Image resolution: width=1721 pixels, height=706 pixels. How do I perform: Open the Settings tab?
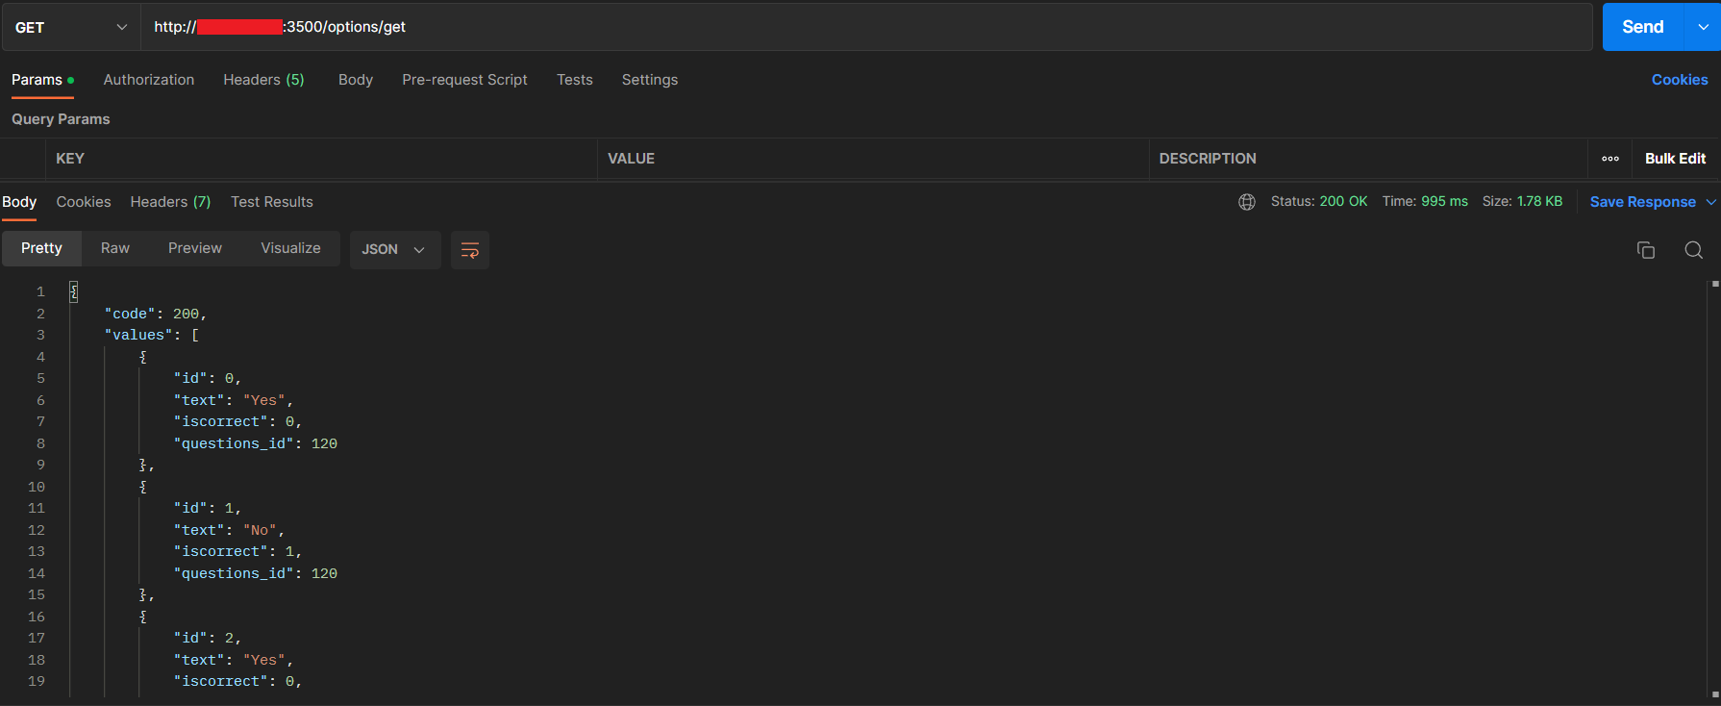[x=650, y=80]
